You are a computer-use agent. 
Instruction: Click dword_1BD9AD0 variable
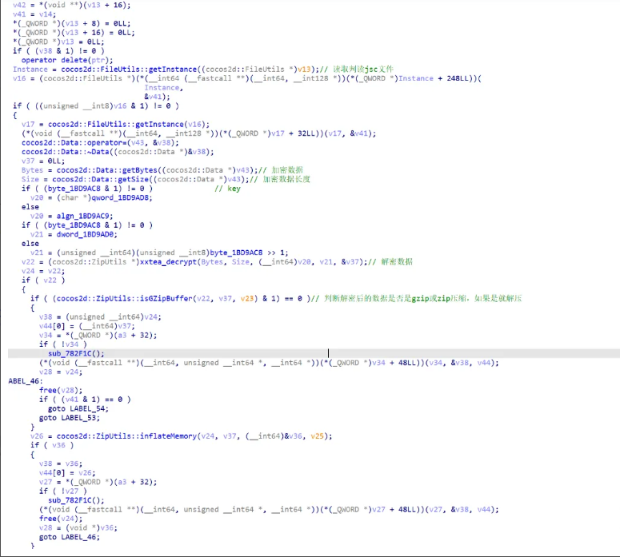[x=86, y=234]
